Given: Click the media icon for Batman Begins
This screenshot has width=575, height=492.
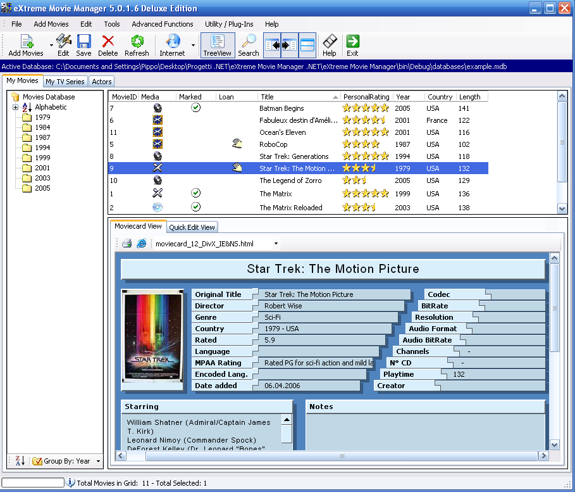Looking at the screenshot, I should pos(158,108).
